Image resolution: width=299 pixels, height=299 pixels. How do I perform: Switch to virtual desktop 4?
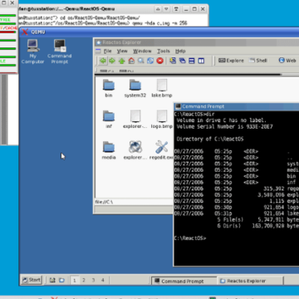pyautogui.click(x=103, y=280)
